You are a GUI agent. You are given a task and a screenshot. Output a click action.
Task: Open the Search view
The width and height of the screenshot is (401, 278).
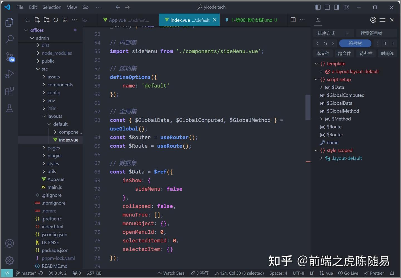click(x=9, y=39)
